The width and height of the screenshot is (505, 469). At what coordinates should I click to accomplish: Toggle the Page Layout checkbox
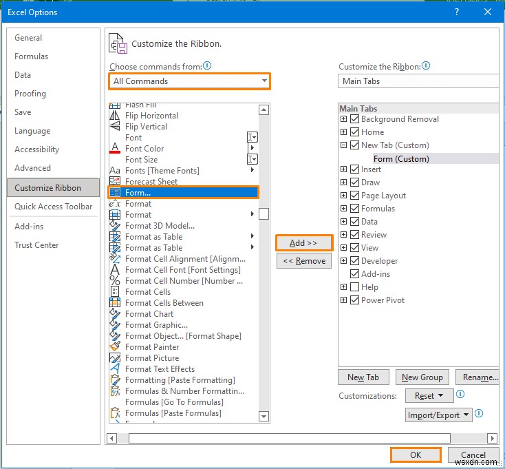[x=354, y=196]
